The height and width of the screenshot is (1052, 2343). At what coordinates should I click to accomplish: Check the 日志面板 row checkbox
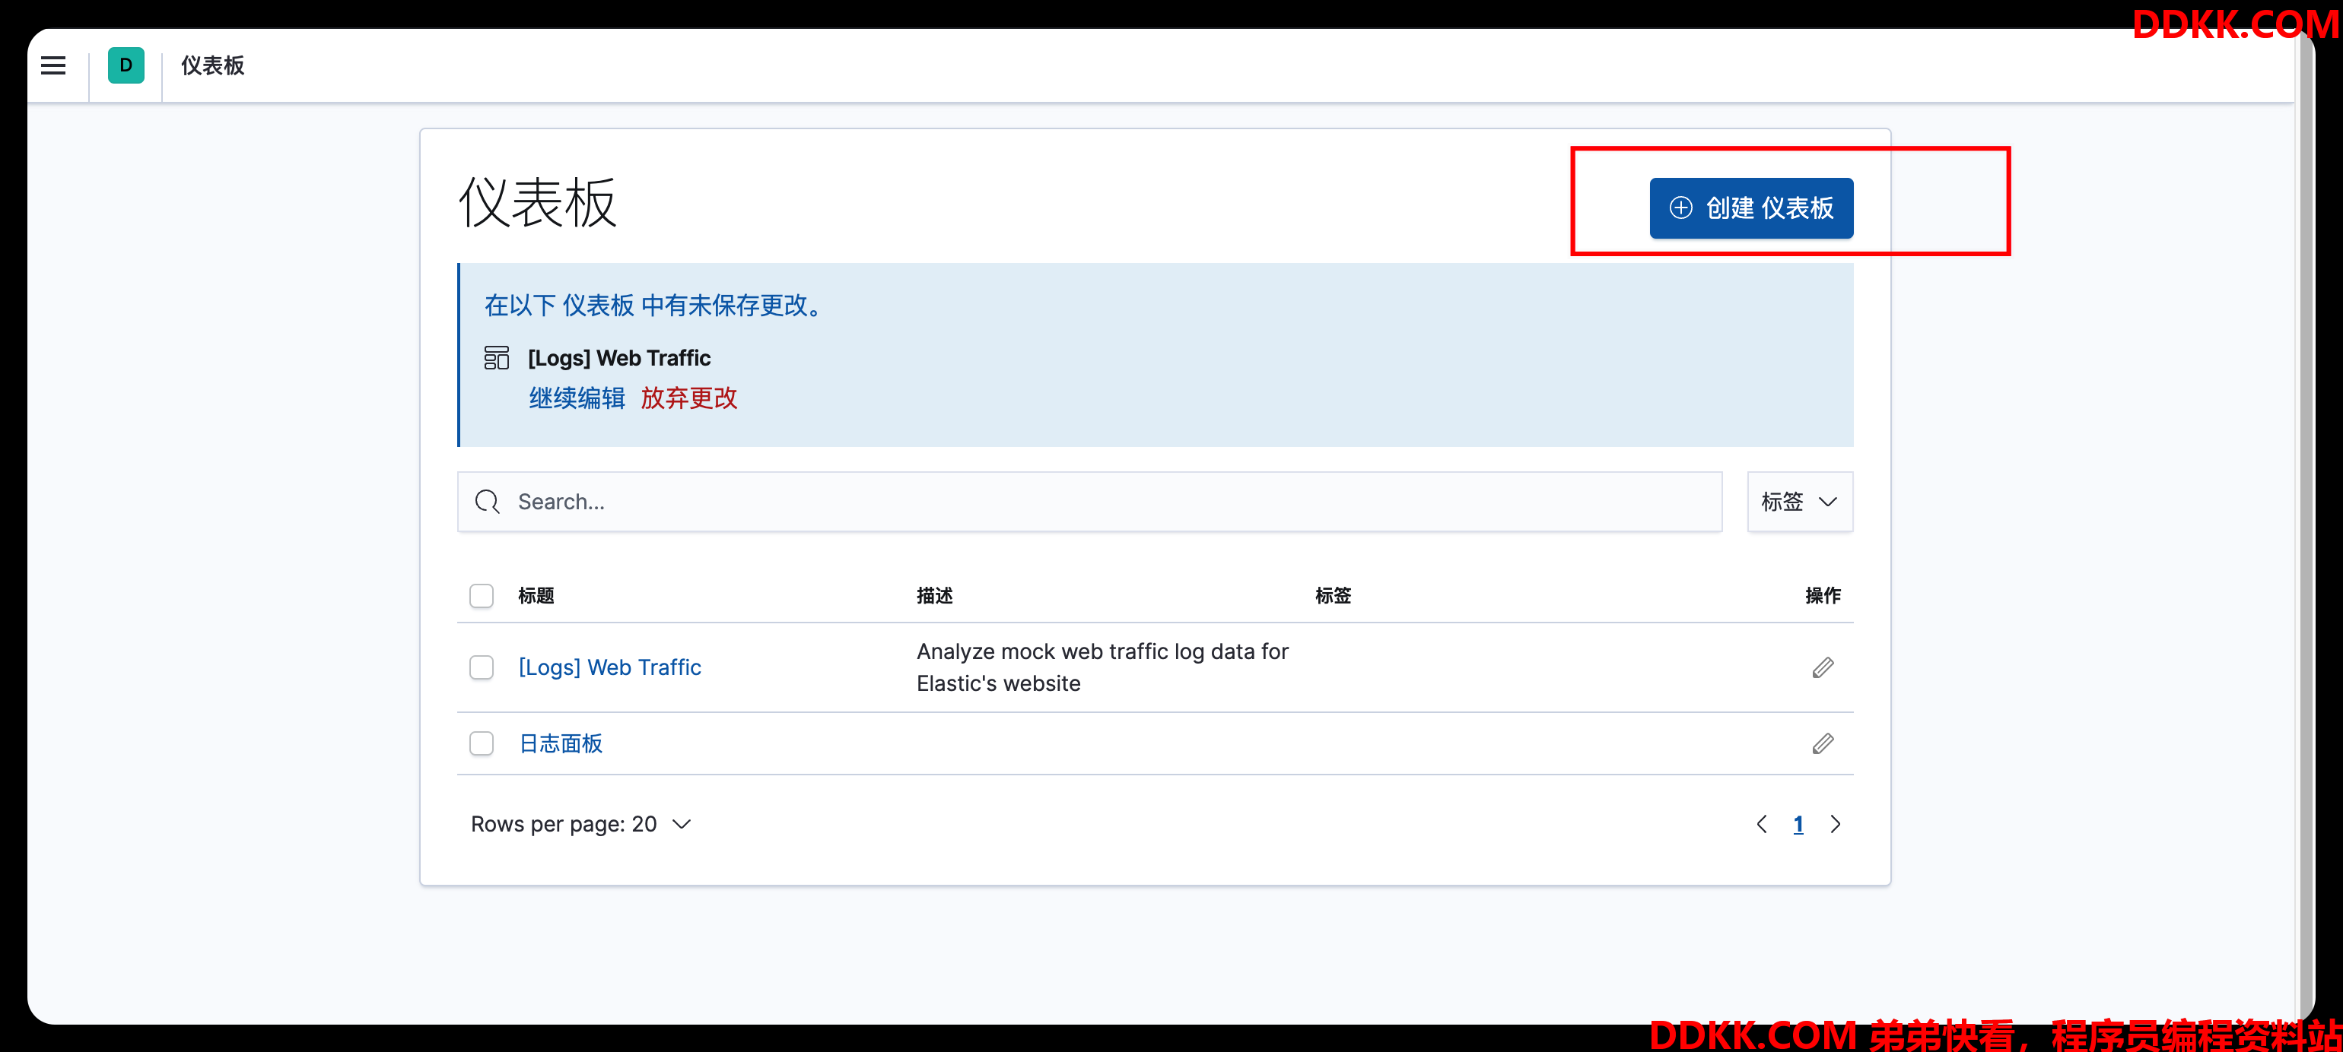(x=481, y=744)
